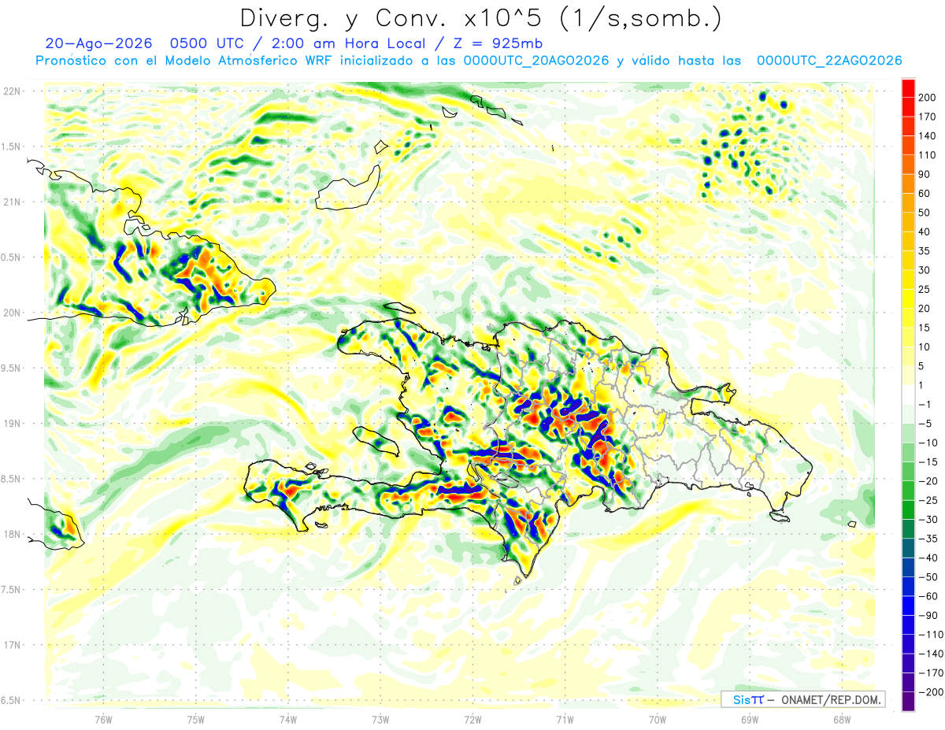Click the title 'Diverg. y Conv. x10^5 (1/s,somb.)'

[x=480, y=17]
